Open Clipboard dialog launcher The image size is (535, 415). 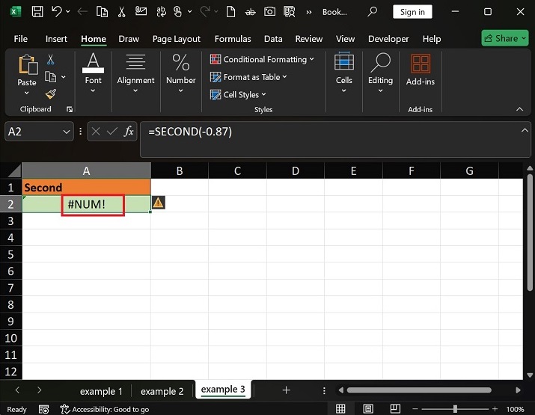point(70,109)
